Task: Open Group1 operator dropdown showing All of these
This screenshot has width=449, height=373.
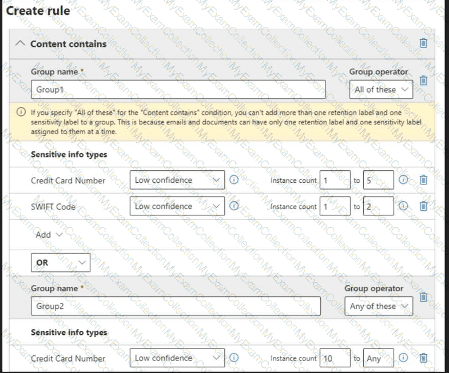Action: (380, 90)
